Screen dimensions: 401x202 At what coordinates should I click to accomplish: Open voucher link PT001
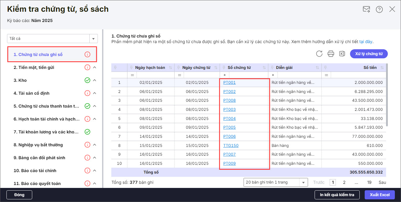[x=229, y=83]
